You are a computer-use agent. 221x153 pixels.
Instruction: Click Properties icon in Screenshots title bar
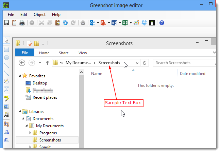tap(29, 43)
